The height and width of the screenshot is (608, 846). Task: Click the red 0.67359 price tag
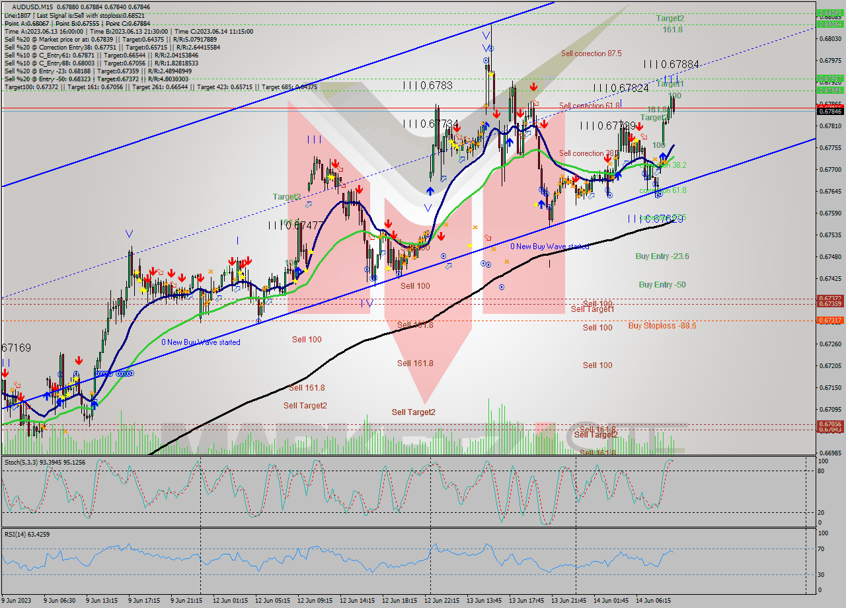click(830, 304)
